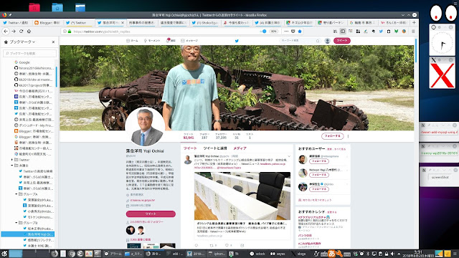Follow suggested user Nobuyo Yagi
The width and height of the screenshot is (459, 258).
318,175
